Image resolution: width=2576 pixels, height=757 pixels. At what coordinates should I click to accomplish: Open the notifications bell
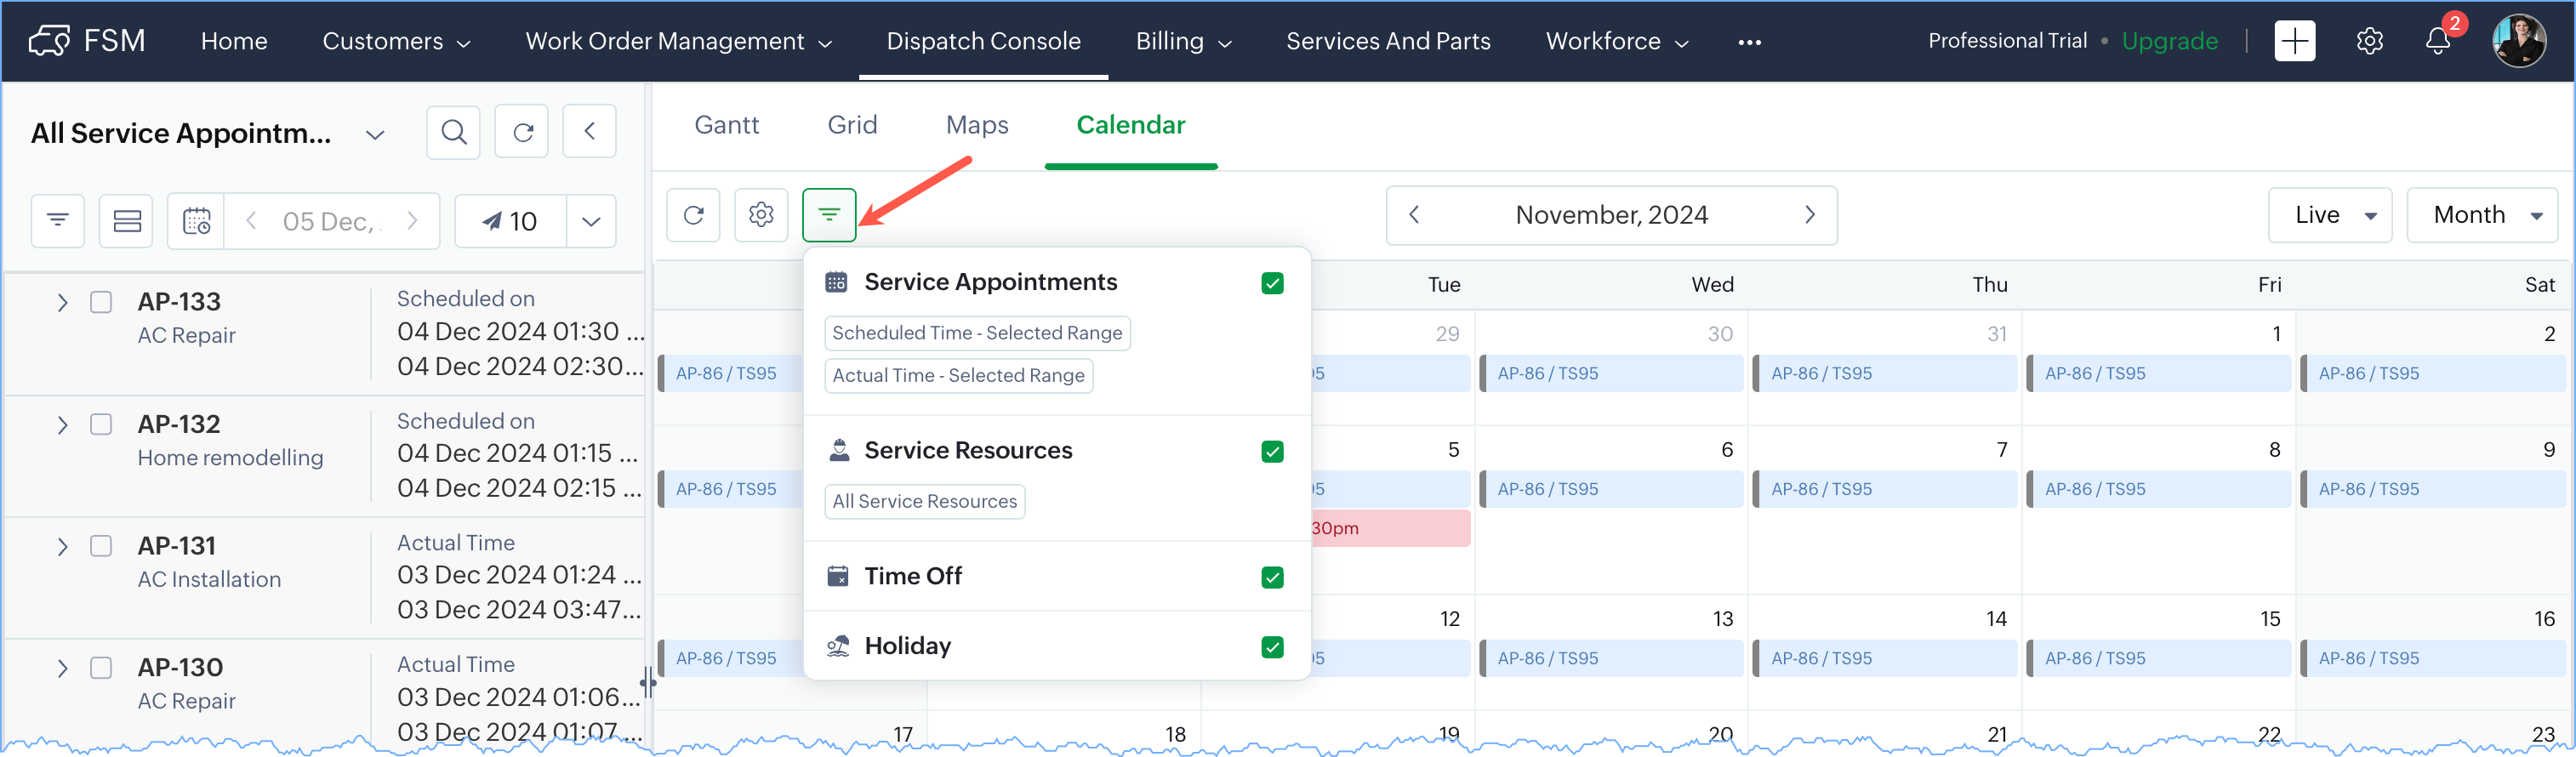click(x=2437, y=42)
